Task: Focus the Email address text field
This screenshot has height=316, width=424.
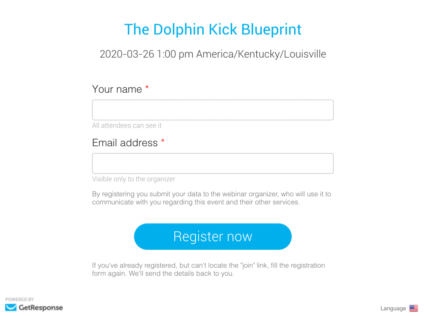Action: coord(213,164)
